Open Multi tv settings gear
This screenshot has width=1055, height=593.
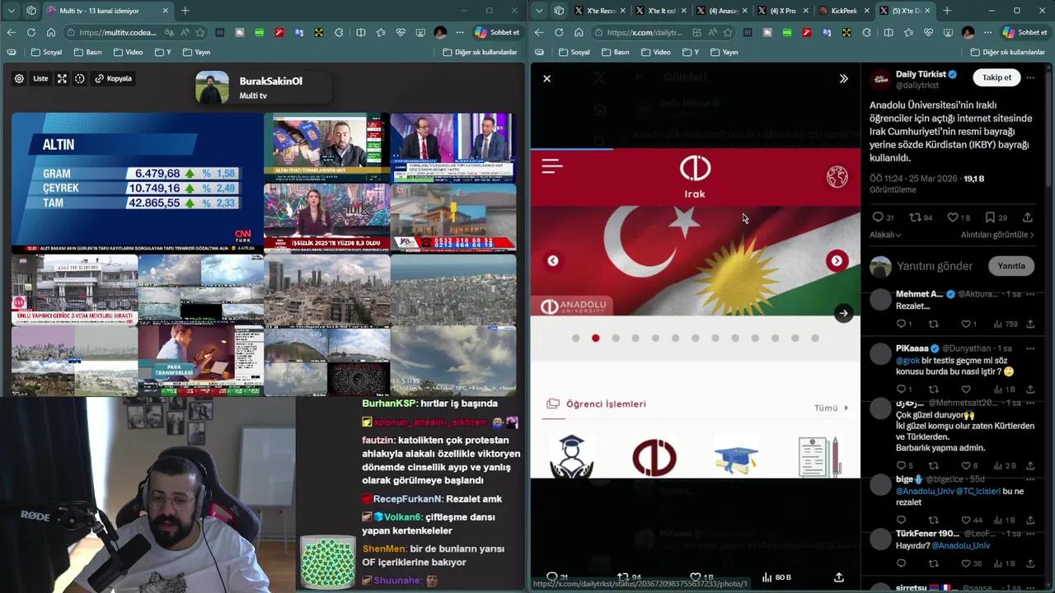tap(19, 78)
